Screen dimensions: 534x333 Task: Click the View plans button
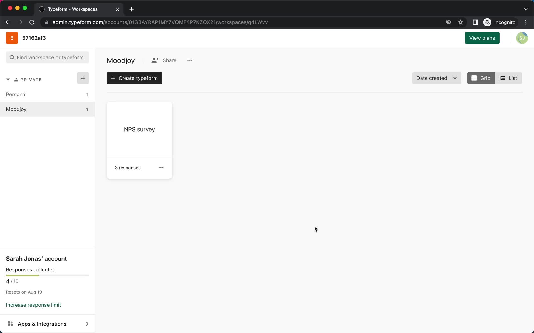pyautogui.click(x=482, y=38)
